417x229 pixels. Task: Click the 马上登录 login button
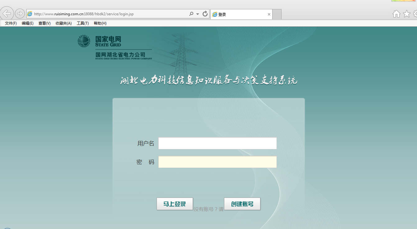[175, 204]
